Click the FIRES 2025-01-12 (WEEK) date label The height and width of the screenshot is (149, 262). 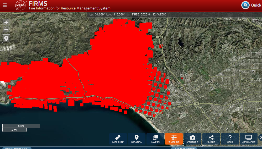click(x=149, y=14)
